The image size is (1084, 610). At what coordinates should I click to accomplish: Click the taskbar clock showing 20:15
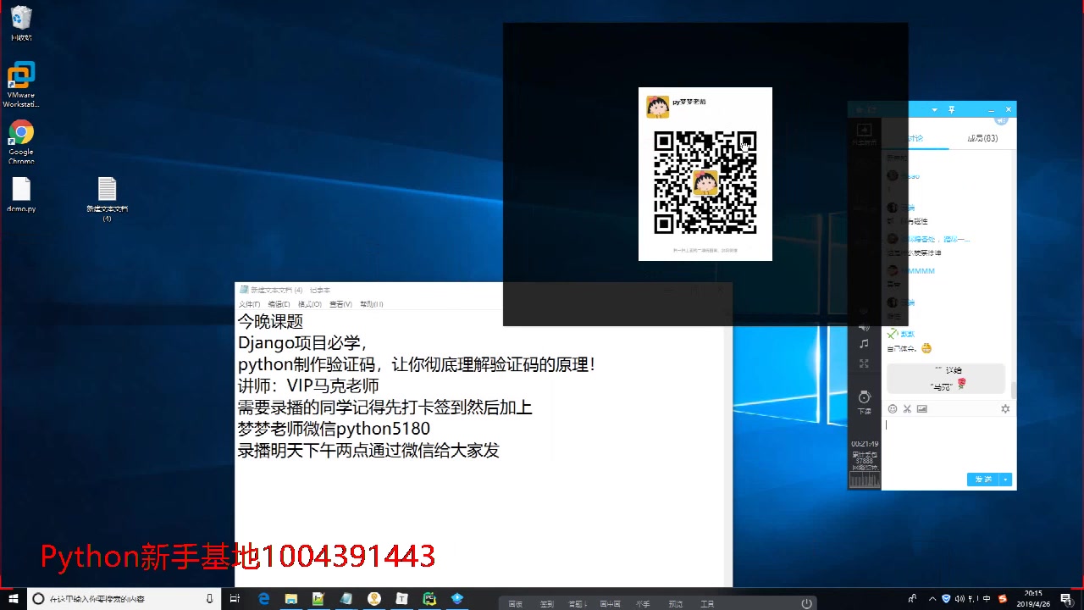tap(1033, 599)
